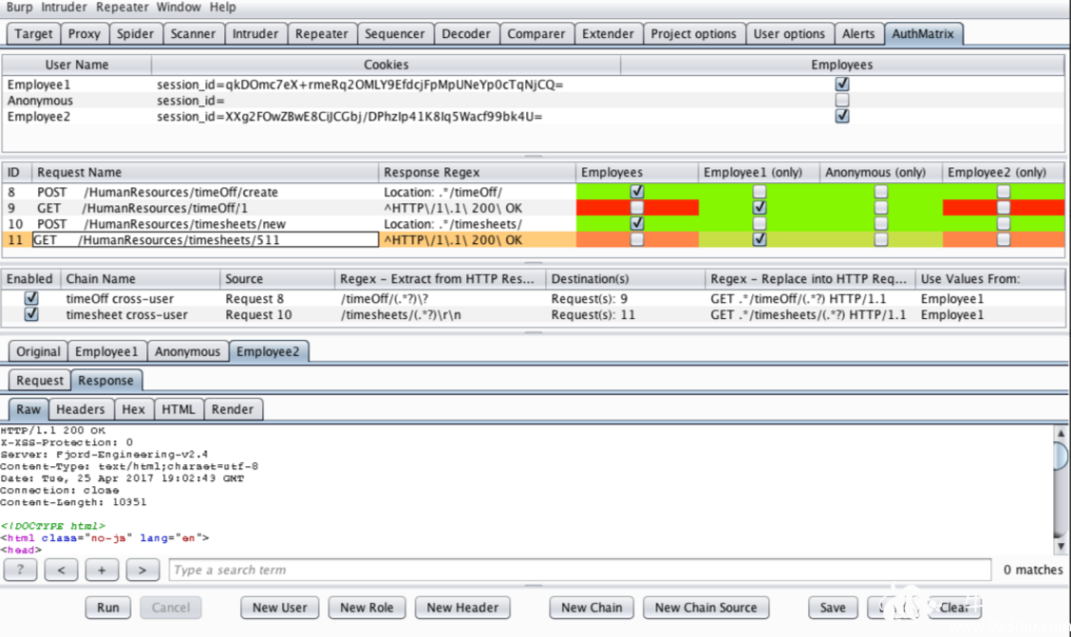
Task: Switch to the Repeater tool tab
Action: [x=322, y=33]
